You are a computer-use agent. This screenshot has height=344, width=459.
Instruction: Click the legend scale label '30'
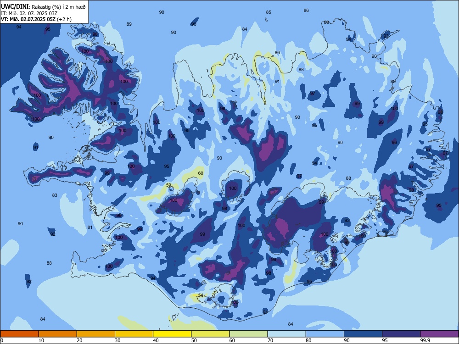pos(118,340)
